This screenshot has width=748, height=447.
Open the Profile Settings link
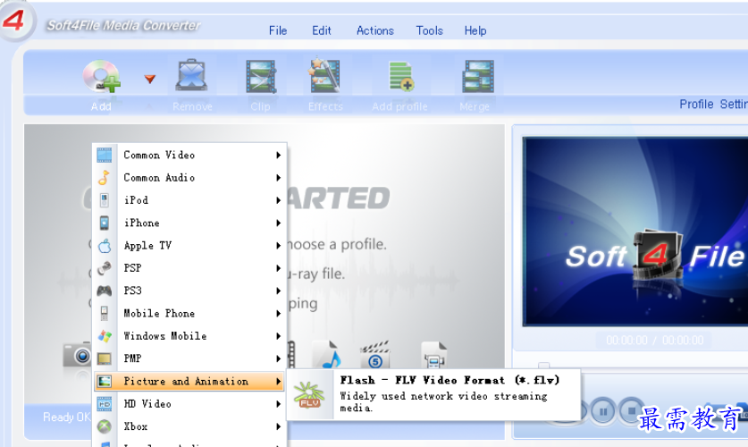[713, 104]
